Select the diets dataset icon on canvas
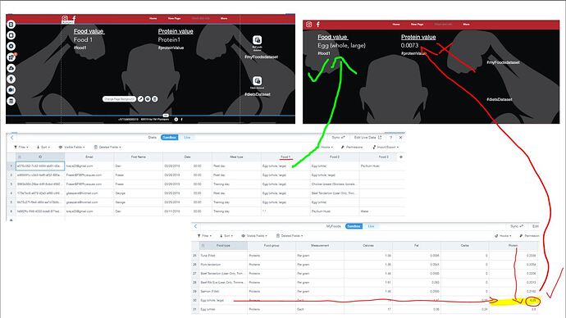 pyautogui.click(x=257, y=80)
